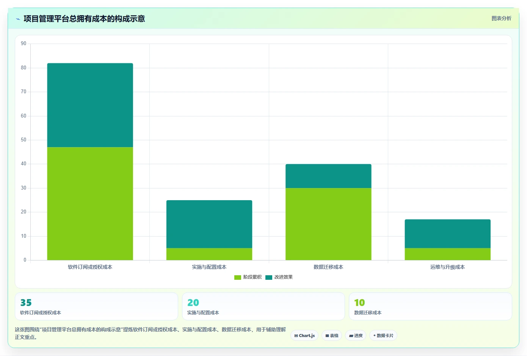Open the stat card showing 10
Screen dimensions: 527x356
[x=430, y=306]
